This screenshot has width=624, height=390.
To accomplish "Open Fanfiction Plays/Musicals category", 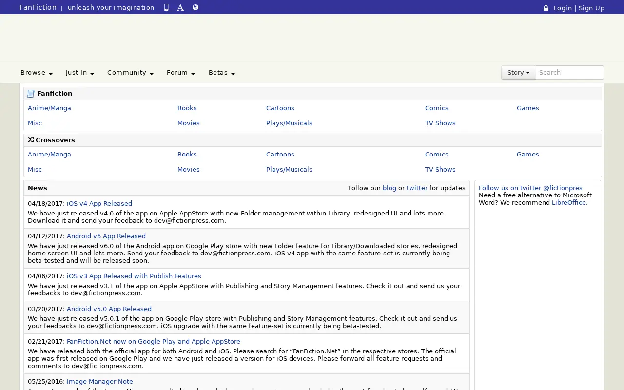I will 289,123.
